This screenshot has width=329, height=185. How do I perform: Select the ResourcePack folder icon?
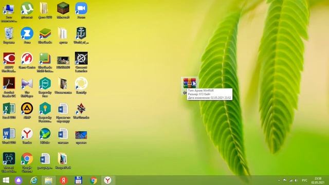pyautogui.click(x=63, y=159)
